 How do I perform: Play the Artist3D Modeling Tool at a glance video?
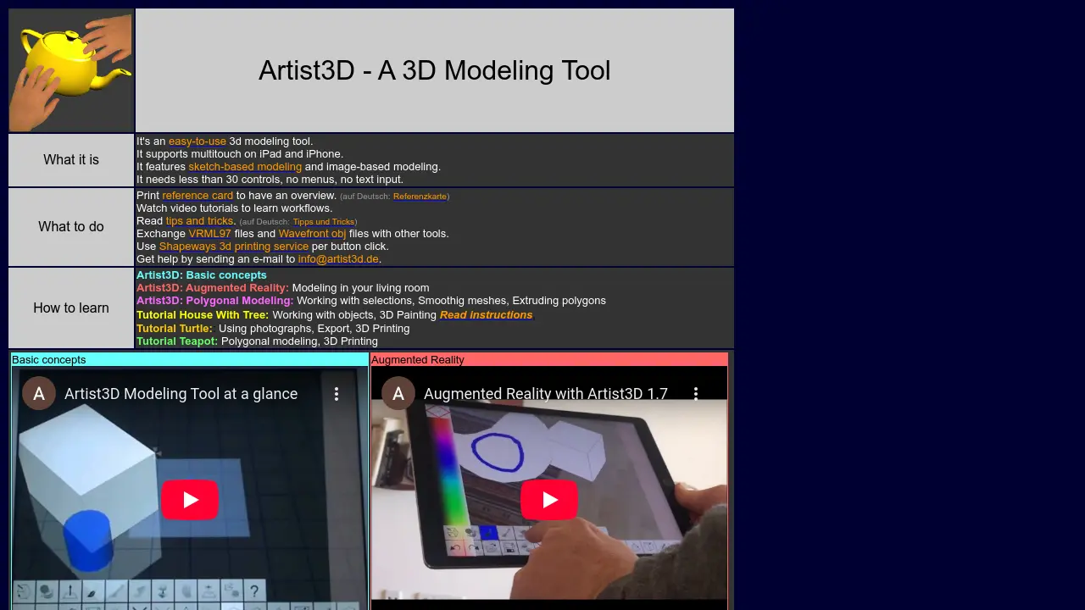tap(190, 500)
